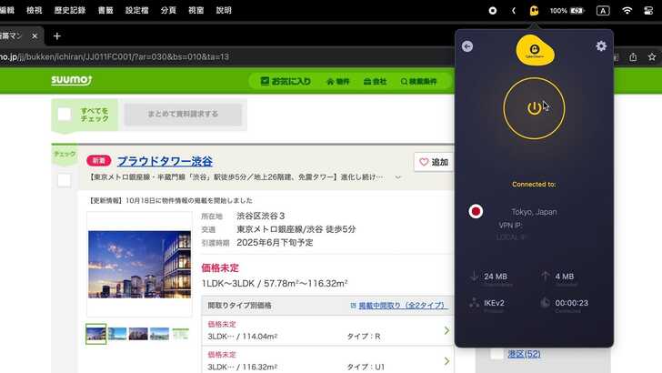Click the 追加 favorite button

click(x=433, y=162)
